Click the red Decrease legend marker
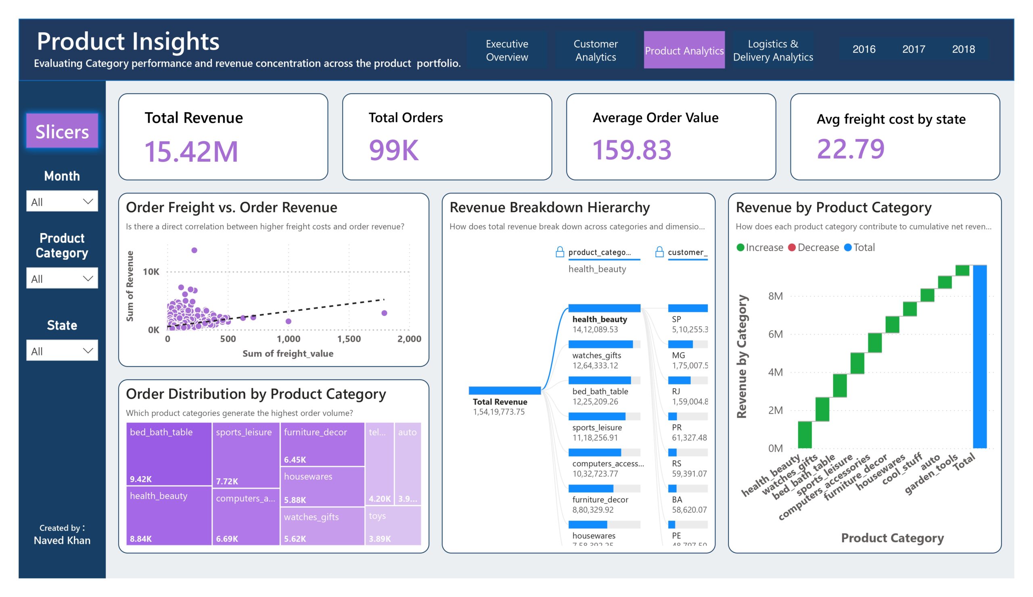This screenshot has height=597, width=1033. coord(792,248)
